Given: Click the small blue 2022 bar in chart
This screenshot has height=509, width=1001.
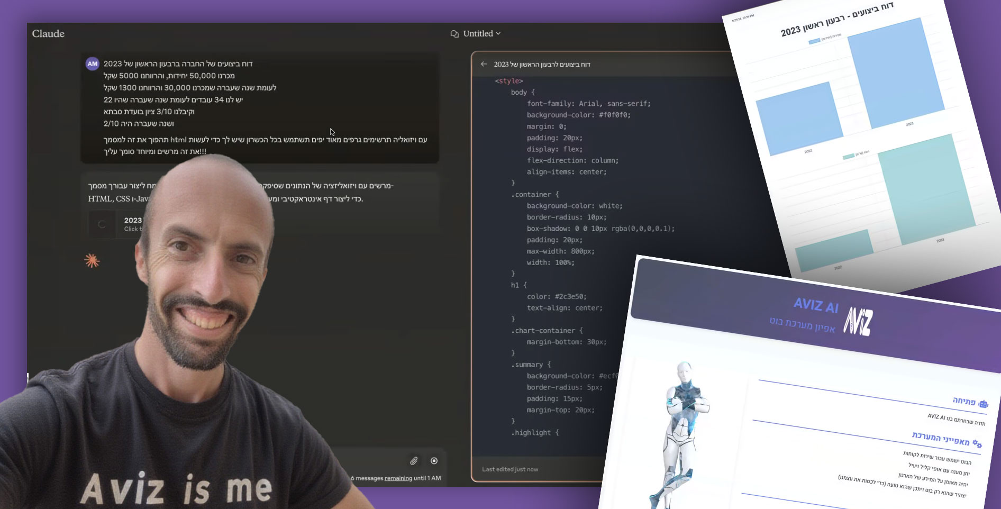Looking at the screenshot, I should pyautogui.click(x=799, y=119).
